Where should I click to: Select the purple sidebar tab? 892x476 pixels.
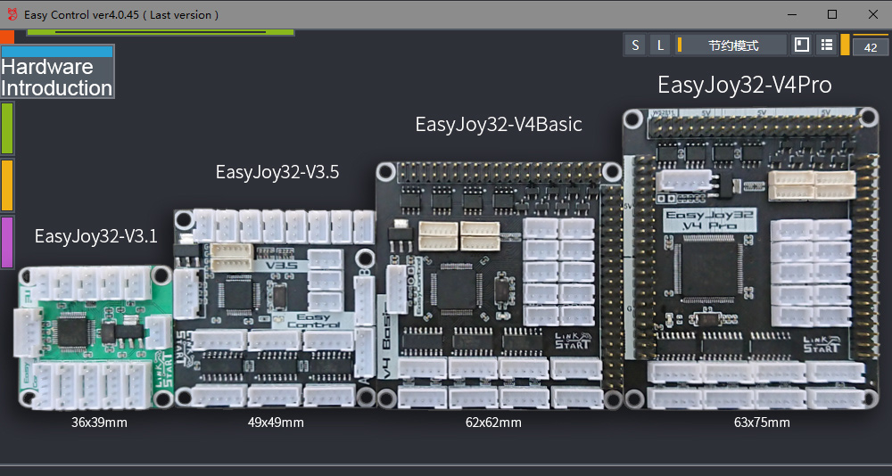[x=7, y=242]
